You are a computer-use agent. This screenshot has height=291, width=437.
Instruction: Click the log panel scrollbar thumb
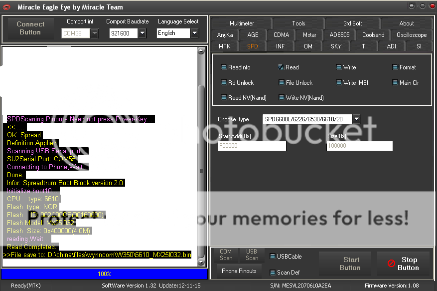click(x=201, y=171)
